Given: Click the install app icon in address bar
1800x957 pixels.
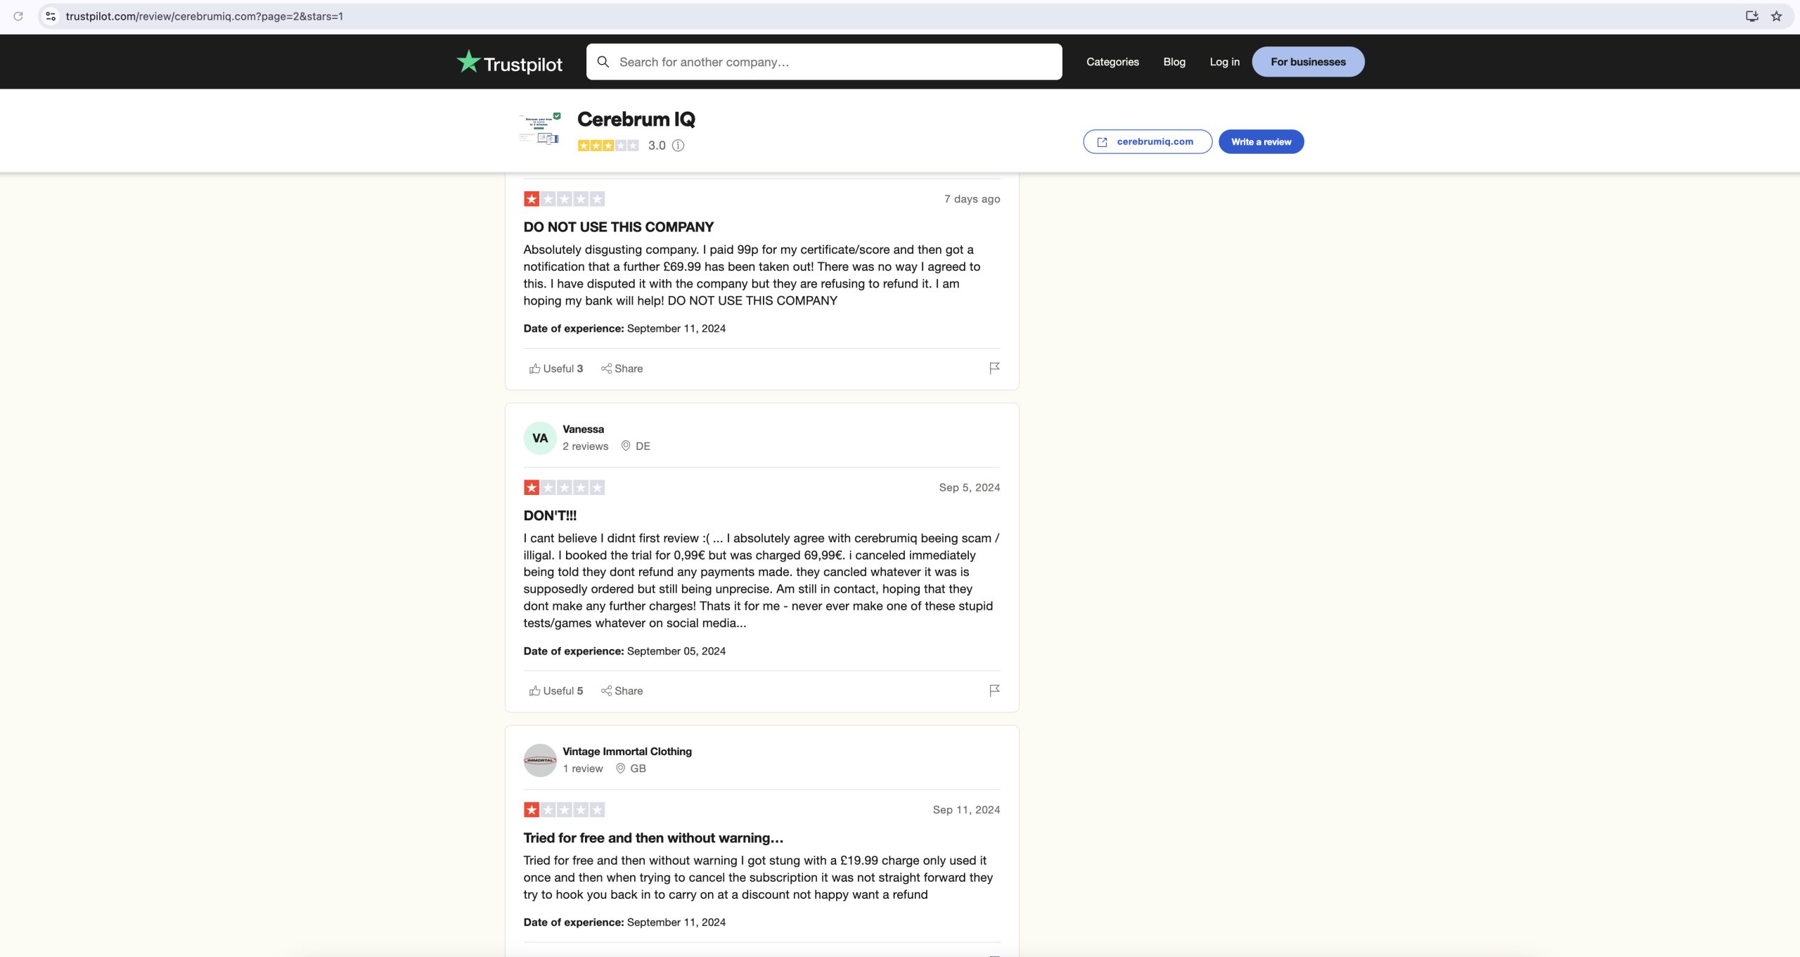Looking at the screenshot, I should [x=1751, y=16].
